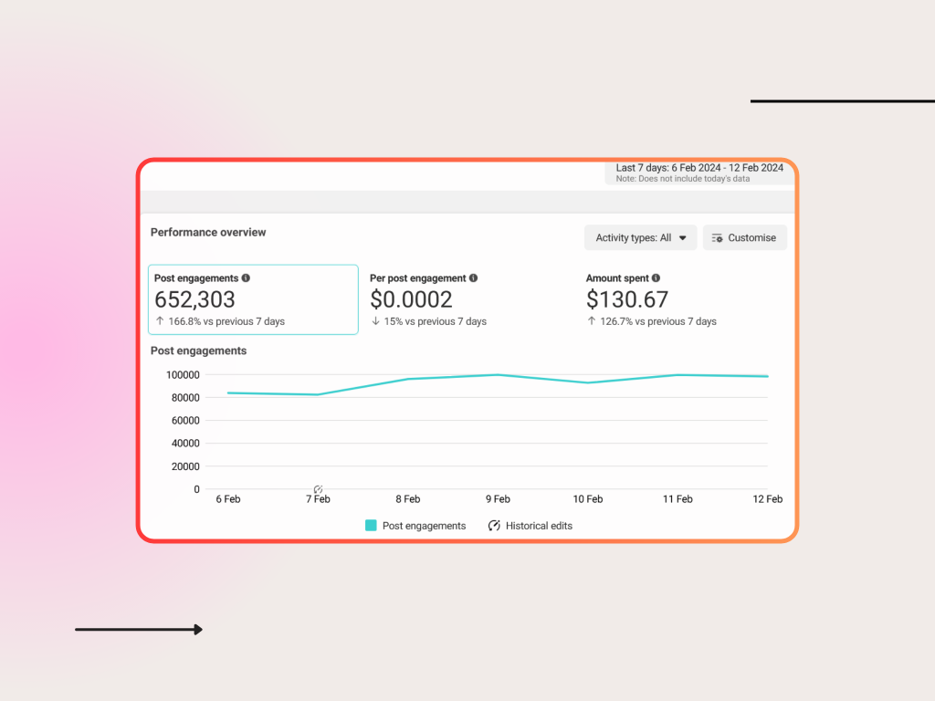Click the 6 Feb axis label

[228, 499]
